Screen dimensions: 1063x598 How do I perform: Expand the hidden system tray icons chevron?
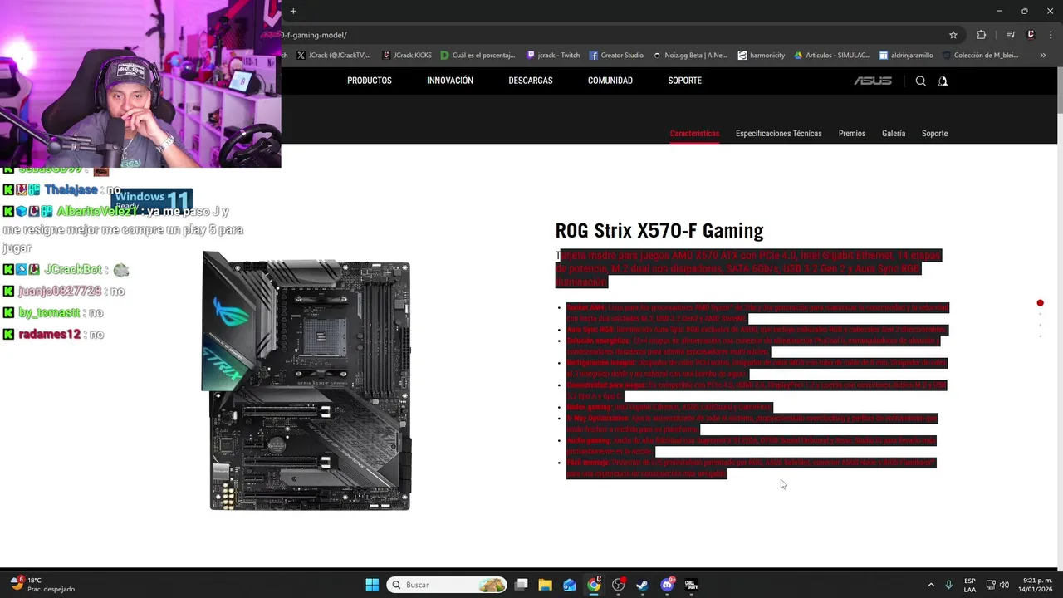coord(930,585)
